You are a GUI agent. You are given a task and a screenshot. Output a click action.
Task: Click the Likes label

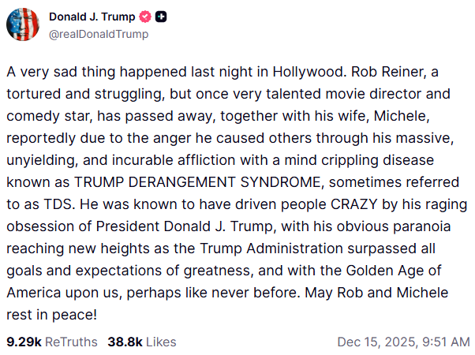[x=161, y=342]
